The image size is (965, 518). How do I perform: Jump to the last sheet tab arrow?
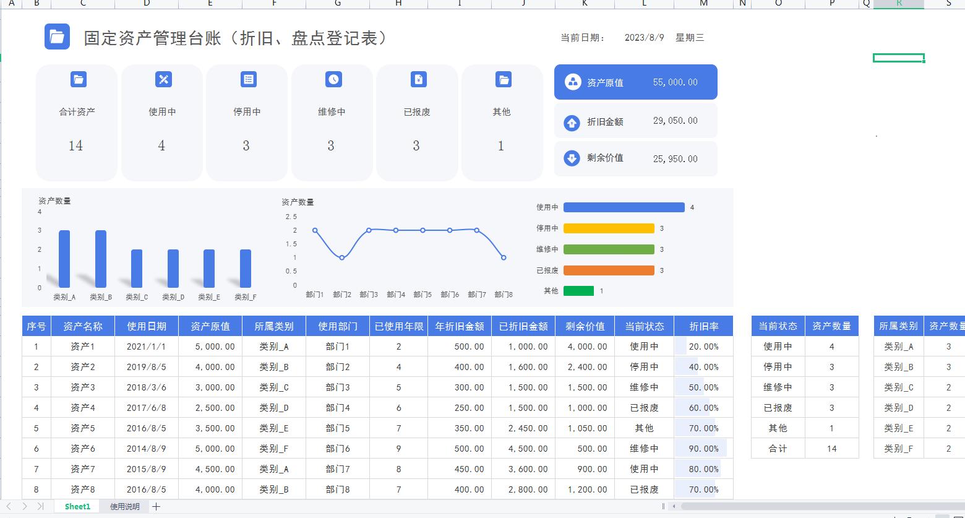[x=40, y=506]
